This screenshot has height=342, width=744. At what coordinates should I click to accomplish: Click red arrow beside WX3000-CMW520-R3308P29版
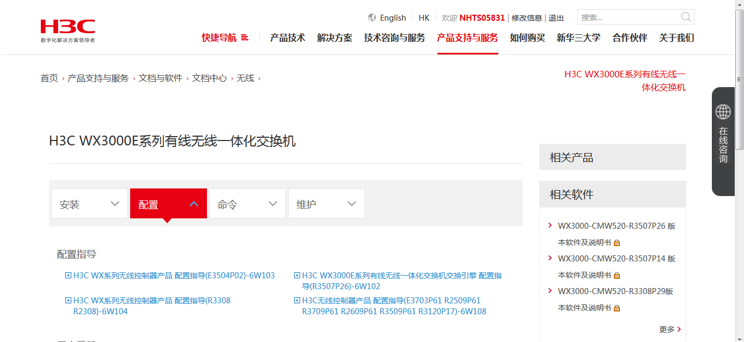pos(550,290)
